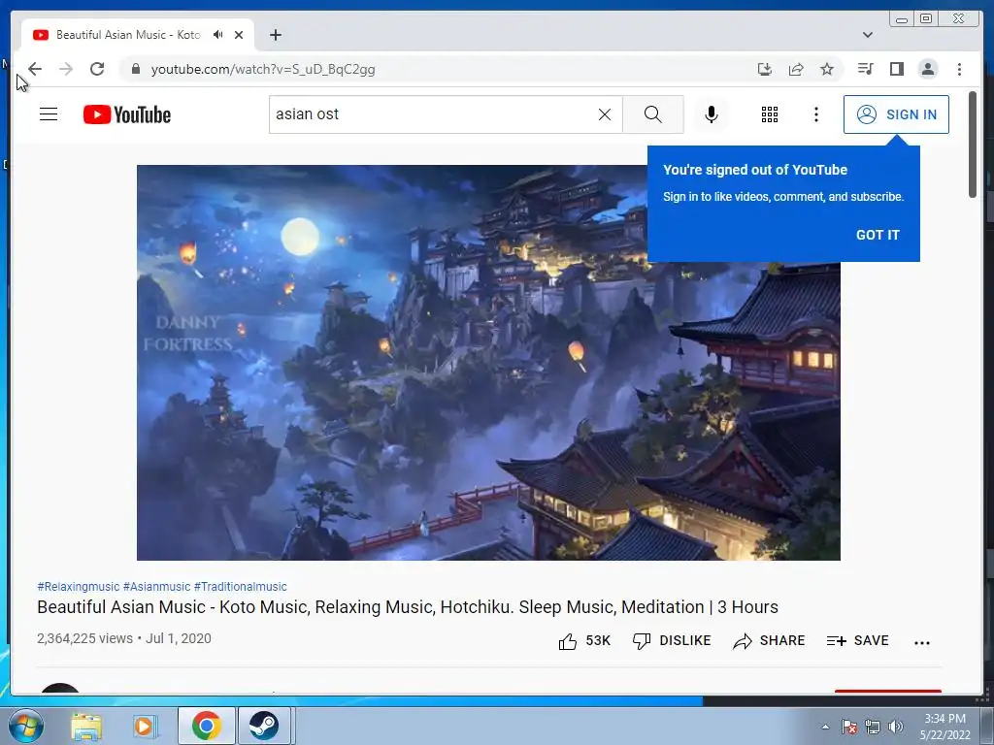The image size is (994, 745).
Task: Open Windows Media Player from taskbar
Action: [145, 726]
